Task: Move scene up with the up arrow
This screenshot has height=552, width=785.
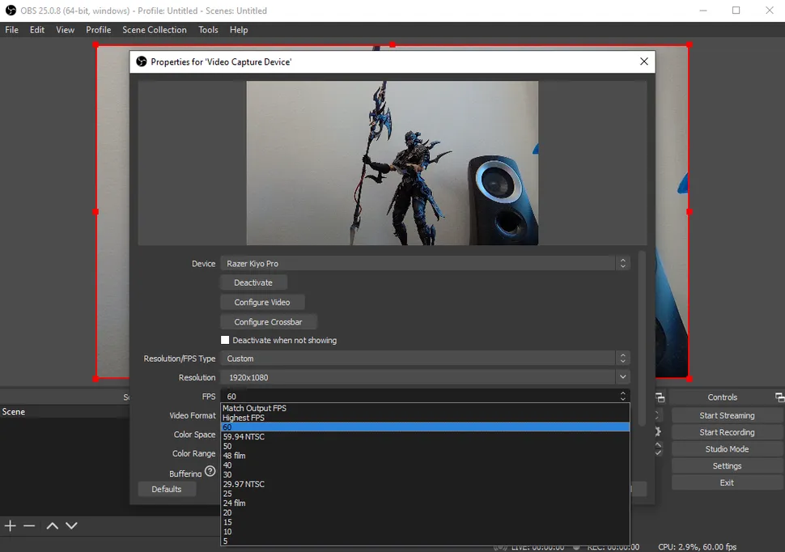Action: 52,526
